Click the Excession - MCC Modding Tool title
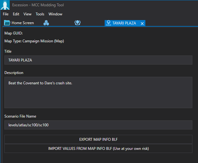The width and height of the screenshot is (198, 163). tap(38, 5)
